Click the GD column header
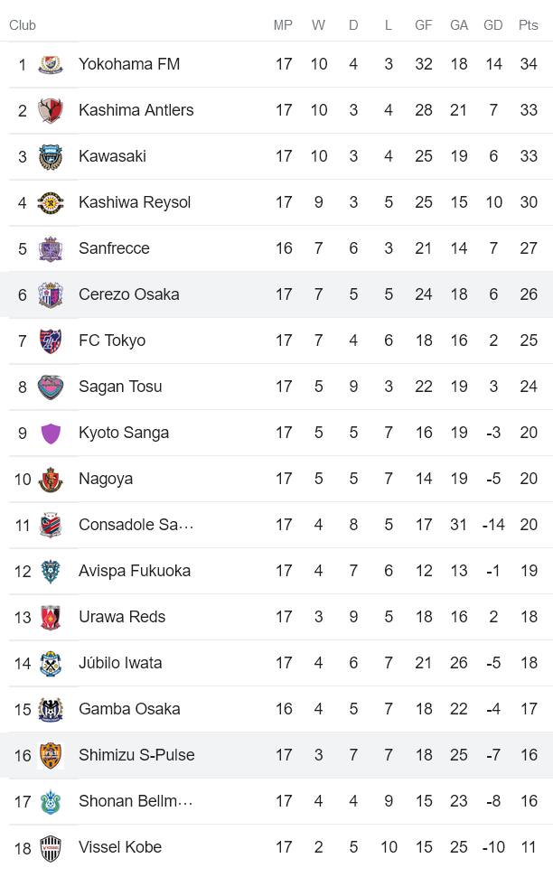Image resolution: width=553 pixels, height=877 pixels. 493,25
